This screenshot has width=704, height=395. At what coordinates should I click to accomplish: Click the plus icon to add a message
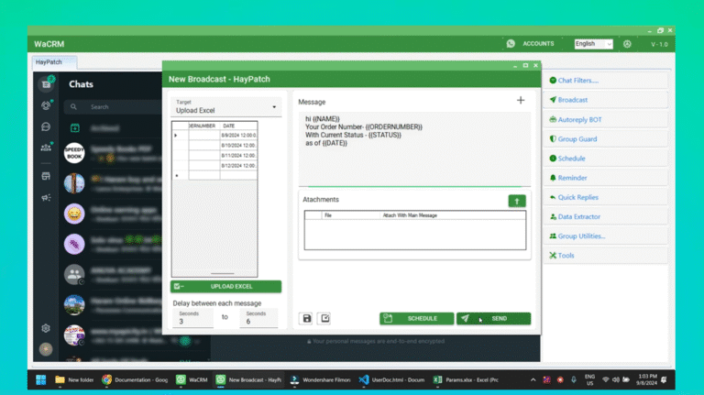point(521,100)
